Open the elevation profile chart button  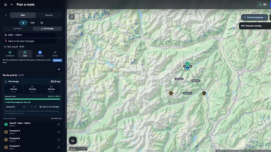73,141
